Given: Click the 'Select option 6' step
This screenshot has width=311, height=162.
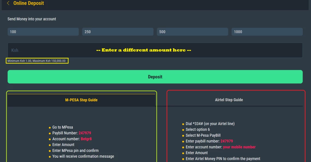Looking at the screenshot, I should pyautogui.click(x=198, y=130).
